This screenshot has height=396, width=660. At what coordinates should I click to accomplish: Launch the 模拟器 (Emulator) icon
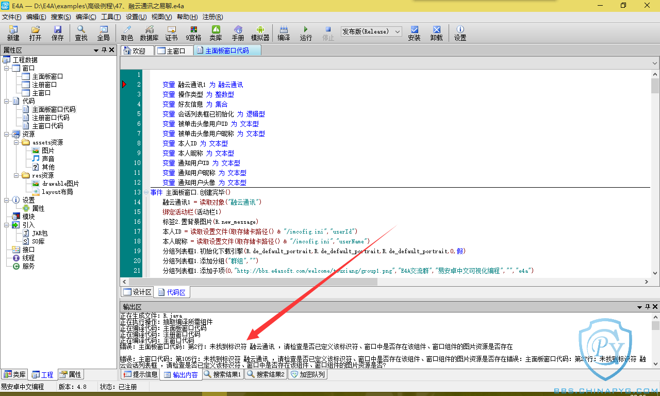[260, 33]
